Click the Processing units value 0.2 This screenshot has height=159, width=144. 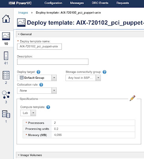(x=56, y=129)
